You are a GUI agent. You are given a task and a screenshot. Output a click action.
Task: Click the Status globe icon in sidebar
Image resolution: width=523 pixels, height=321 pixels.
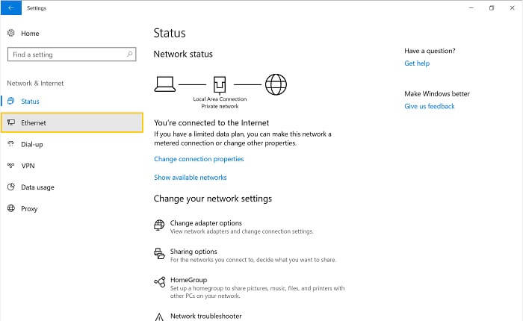[11, 101]
